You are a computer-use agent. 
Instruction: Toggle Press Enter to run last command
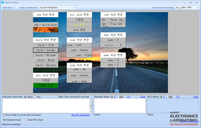(x=4, y=115)
